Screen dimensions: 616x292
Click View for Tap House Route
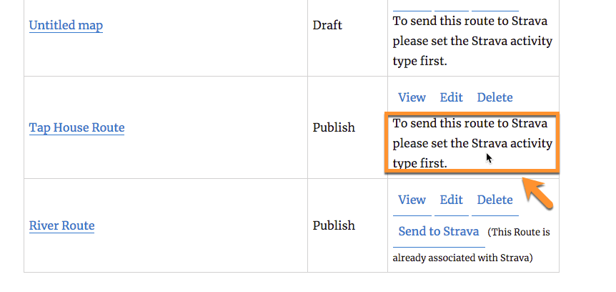pyautogui.click(x=412, y=97)
